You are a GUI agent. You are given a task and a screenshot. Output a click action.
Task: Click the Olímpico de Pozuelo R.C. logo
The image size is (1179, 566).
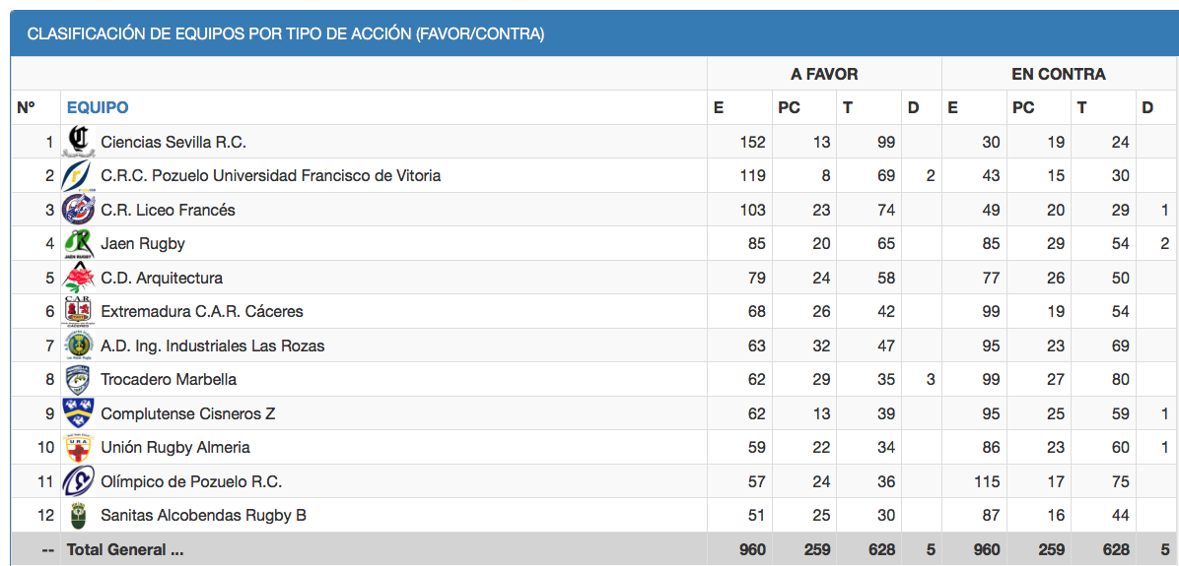78,481
